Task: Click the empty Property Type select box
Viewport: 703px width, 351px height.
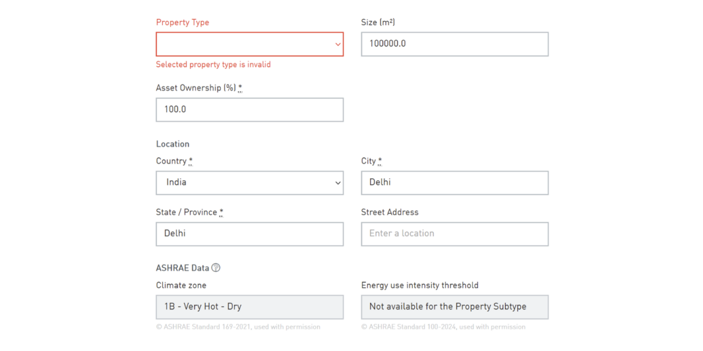Action: 250,44
